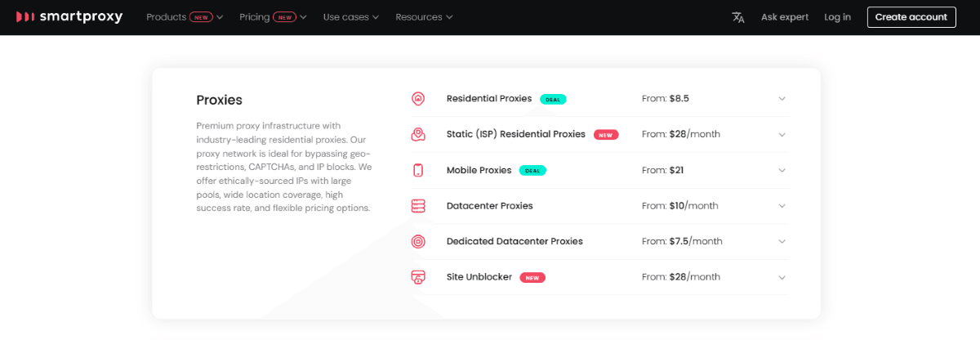Viewport: 980px width, 340px height.
Task: Open the Site Unblocker link
Action: (x=479, y=277)
